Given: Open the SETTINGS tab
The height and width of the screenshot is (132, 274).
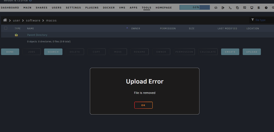Looking at the screenshot, I should tap(73, 8).
